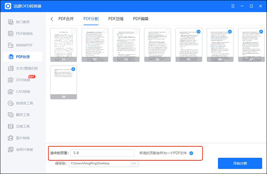Click the OFD转换 sidebar icon
This screenshot has height=174, width=267.
pyautogui.click(x=11, y=80)
